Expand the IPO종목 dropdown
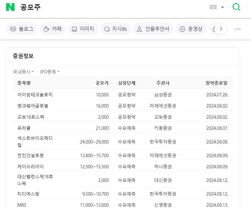The image size is (251, 210). (50, 72)
